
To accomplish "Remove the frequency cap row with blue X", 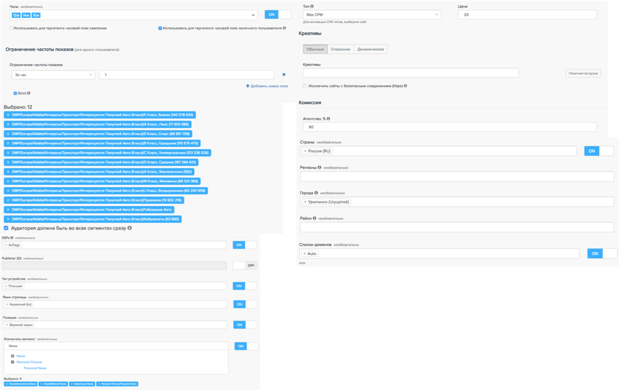I will click(284, 74).
